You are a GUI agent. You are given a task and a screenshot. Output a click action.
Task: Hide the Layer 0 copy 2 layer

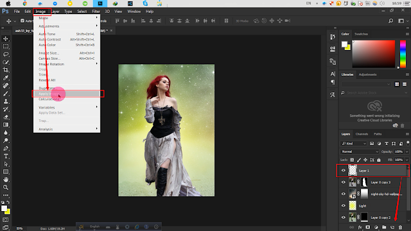point(344,218)
